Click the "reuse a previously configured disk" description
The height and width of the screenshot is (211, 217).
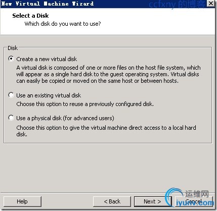click(x=85, y=104)
